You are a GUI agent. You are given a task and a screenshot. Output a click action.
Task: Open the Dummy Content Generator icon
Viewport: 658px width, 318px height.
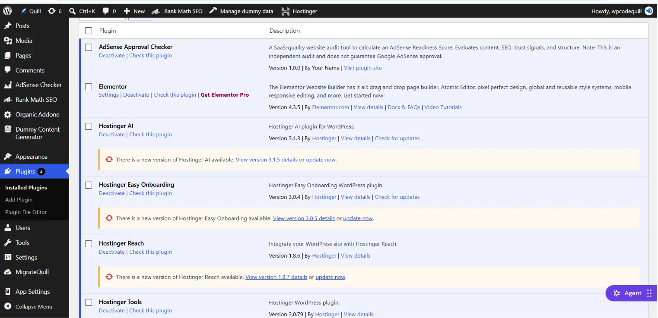[x=8, y=129]
